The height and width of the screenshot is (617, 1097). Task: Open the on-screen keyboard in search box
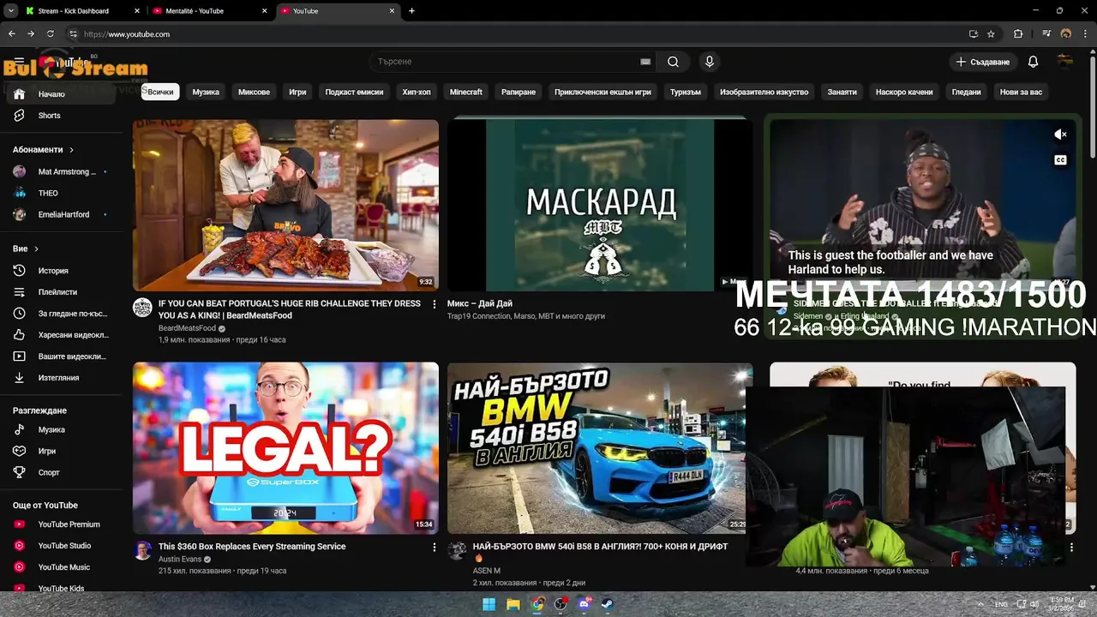(x=645, y=62)
